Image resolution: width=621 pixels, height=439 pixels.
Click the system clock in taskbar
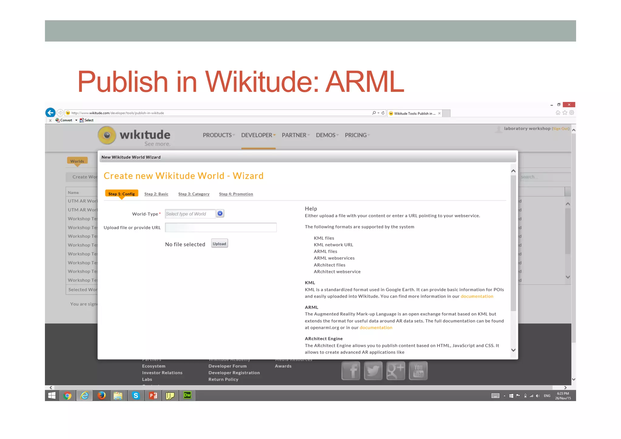[x=563, y=396]
